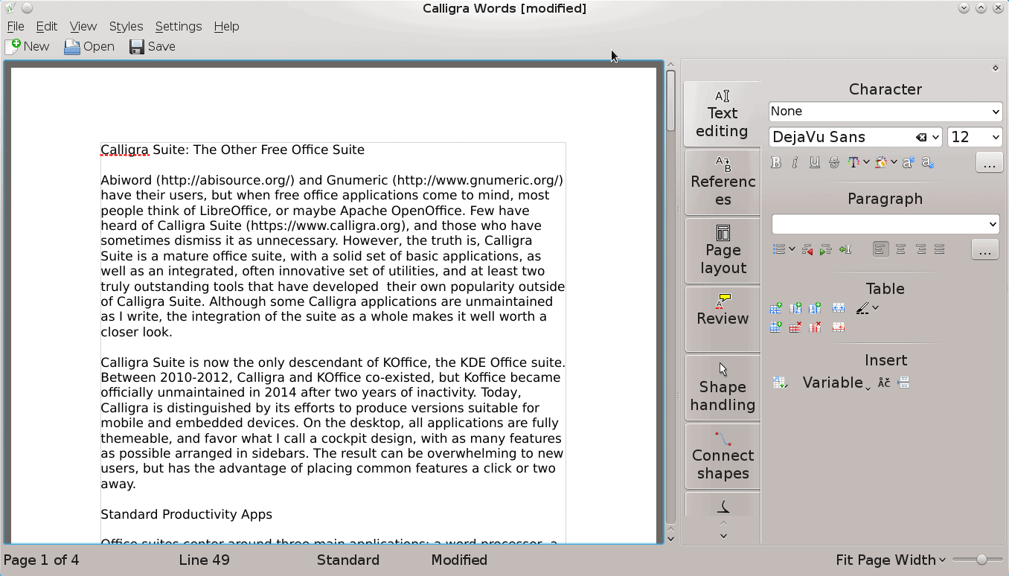Increase paragraph indent
The image size is (1009, 576).
tap(825, 250)
